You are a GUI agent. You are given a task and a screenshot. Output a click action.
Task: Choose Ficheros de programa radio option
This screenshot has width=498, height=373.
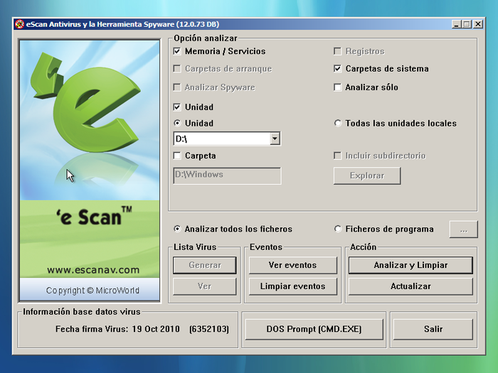click(x=338, y=229)
